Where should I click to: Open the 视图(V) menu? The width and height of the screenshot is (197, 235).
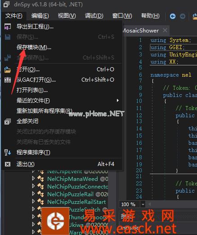click(x=67, y=16)
